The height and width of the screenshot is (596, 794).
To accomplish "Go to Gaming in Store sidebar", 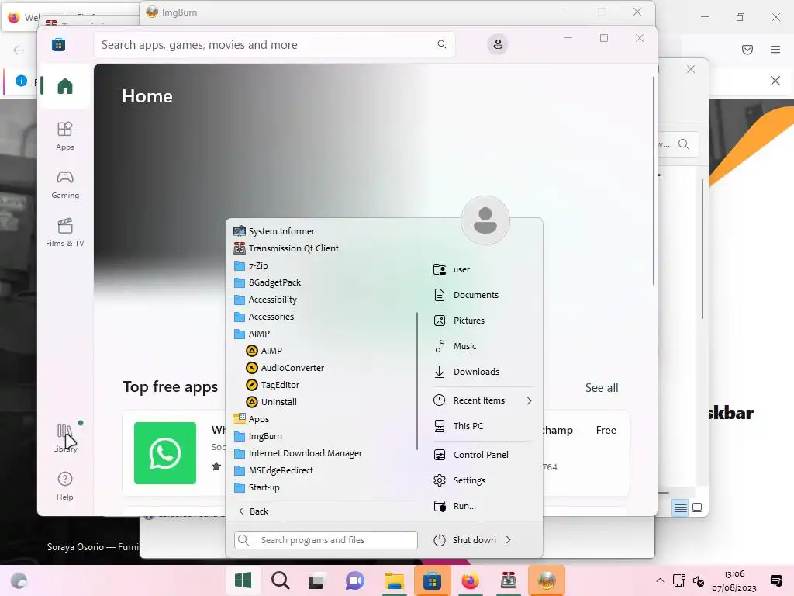I will click(x=65, y=184).
